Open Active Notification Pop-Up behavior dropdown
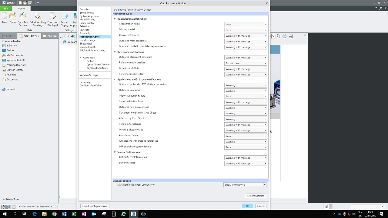The width and height of the screenshot is (388, 218). point(245,185)
